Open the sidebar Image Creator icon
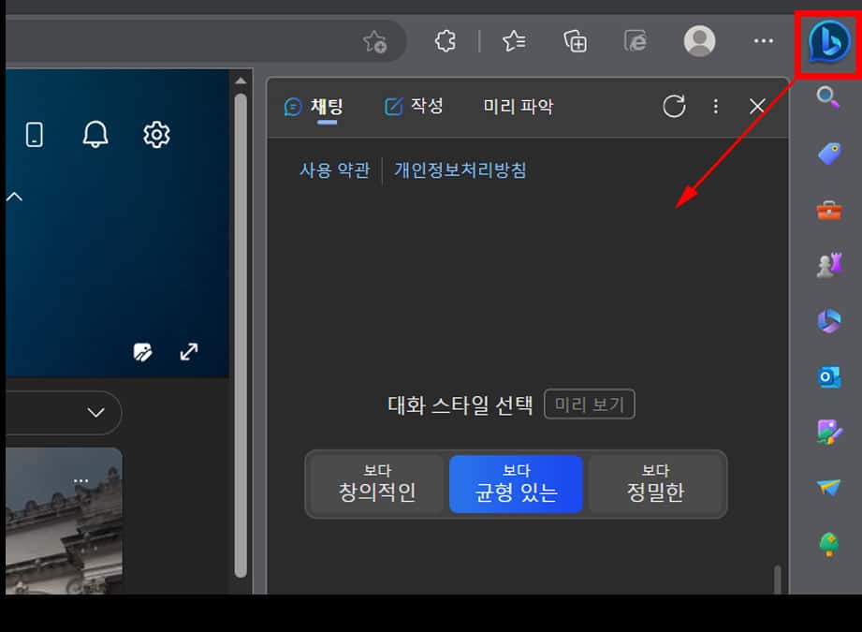Viewport: 862px width, 632px height. (x=829, y=433)
